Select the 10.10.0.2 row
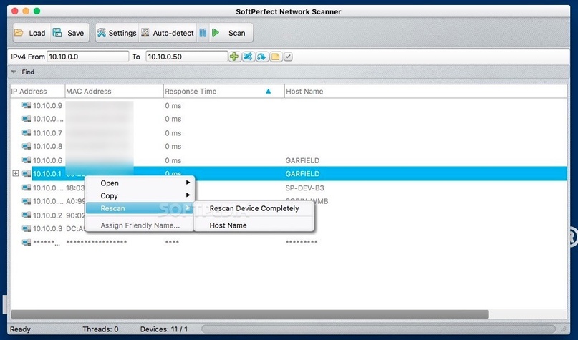The image size is (578, 340). point(289,215)
